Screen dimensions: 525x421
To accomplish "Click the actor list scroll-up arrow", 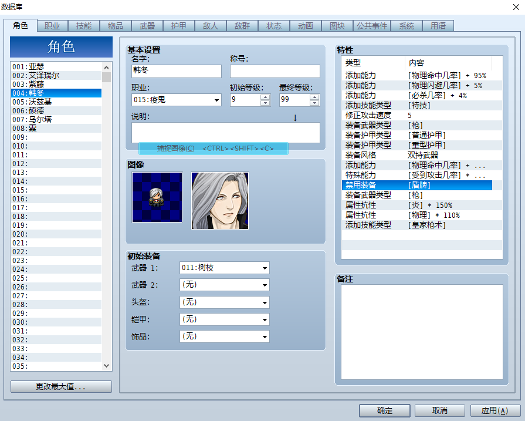I will [x=107, y=68].
